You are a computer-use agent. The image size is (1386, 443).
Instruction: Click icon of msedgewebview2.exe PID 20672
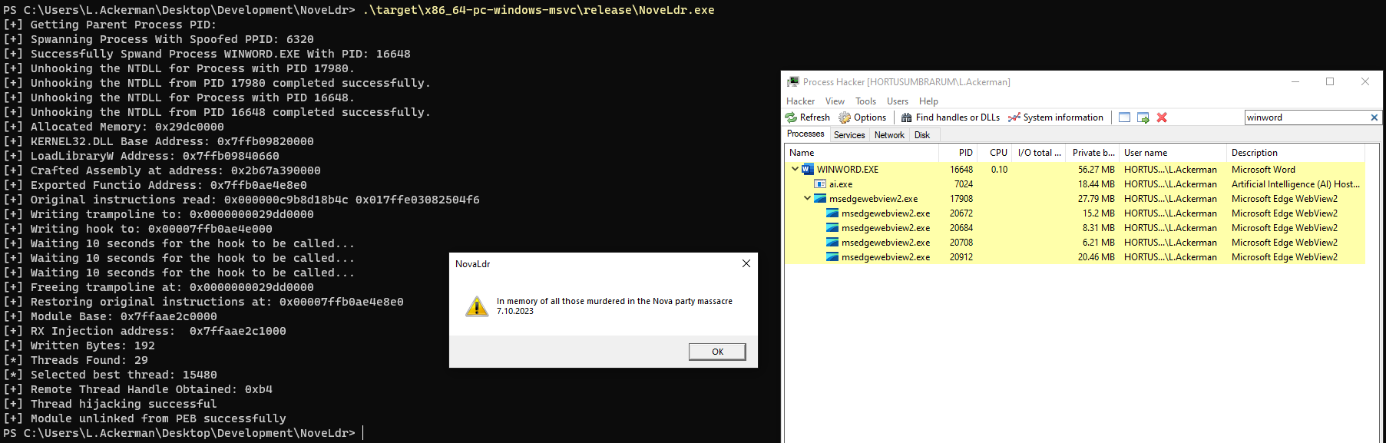pyautogui.click(x=832, y=213)
